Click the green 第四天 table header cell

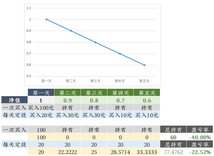tap(120, 92)
